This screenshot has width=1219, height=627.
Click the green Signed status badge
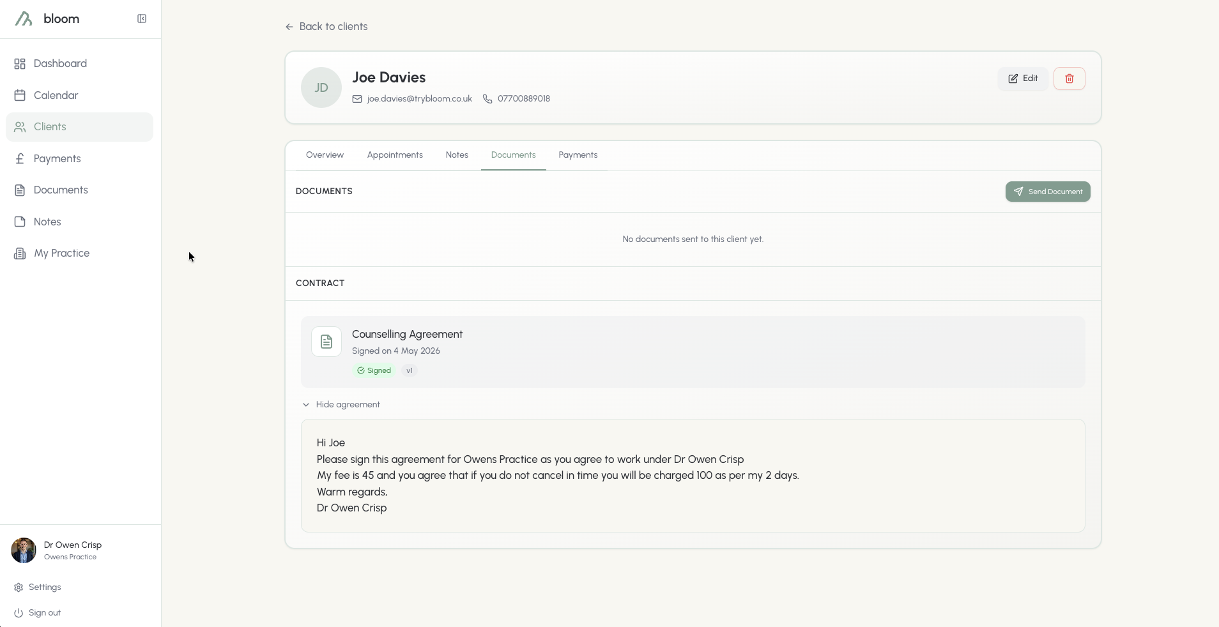point(374,370)
